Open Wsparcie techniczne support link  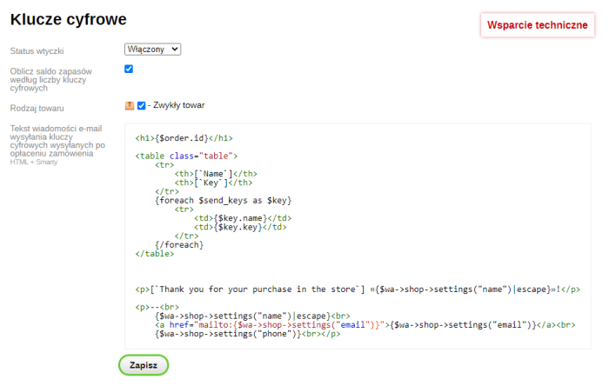[x=538, y=25]
